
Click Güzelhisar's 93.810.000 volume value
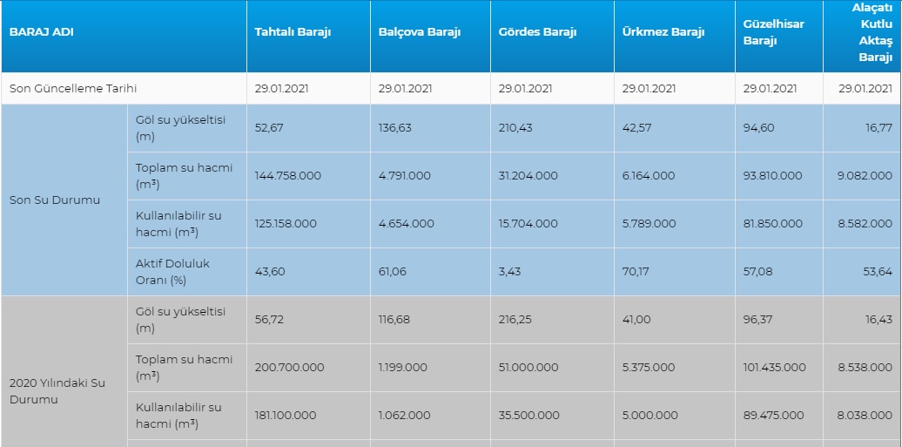772,175
